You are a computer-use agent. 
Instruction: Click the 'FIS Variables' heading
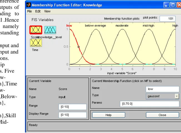[x=43, y=20]
